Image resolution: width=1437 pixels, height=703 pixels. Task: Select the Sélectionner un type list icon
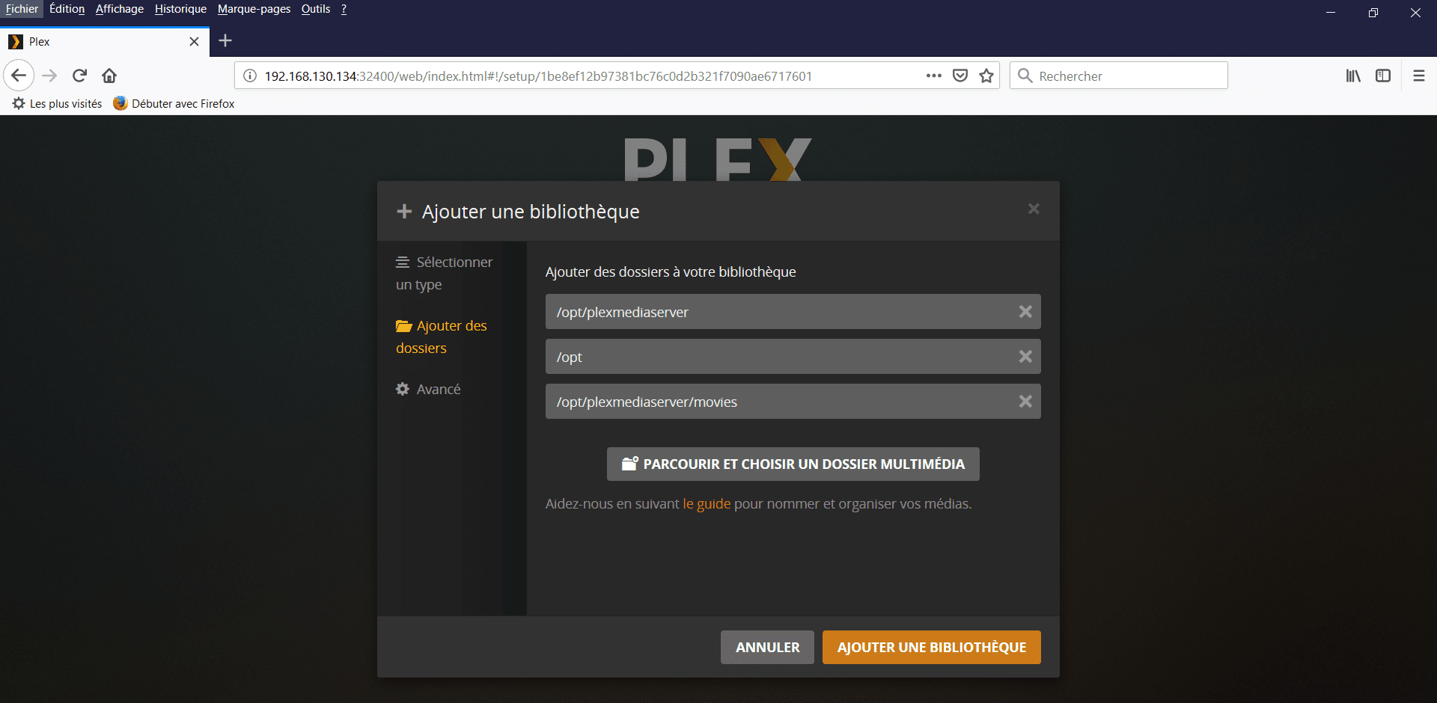[x=403, y=262]
